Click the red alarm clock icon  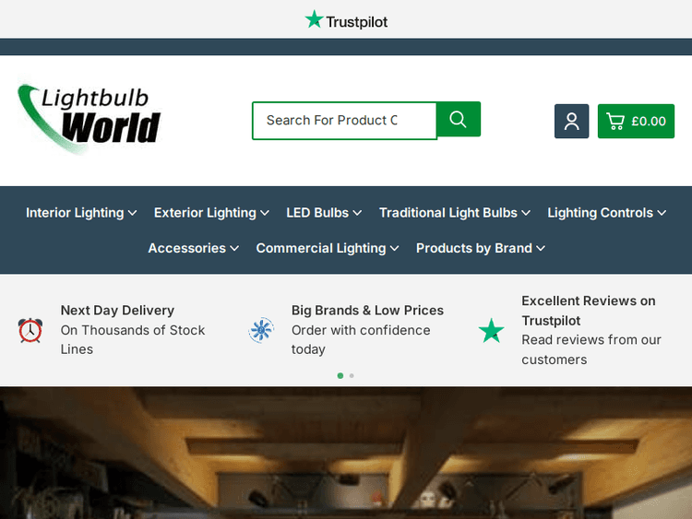(x=30, y=330)
